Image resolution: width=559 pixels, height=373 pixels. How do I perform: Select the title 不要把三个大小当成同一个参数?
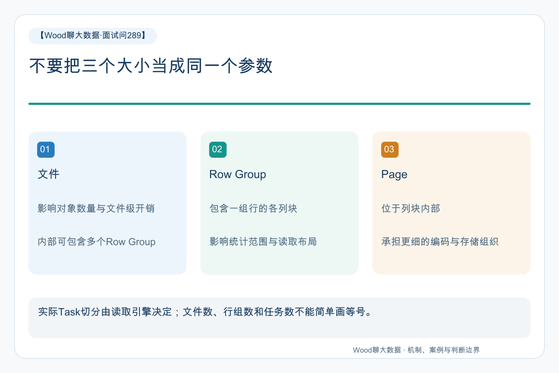point(151,66)
